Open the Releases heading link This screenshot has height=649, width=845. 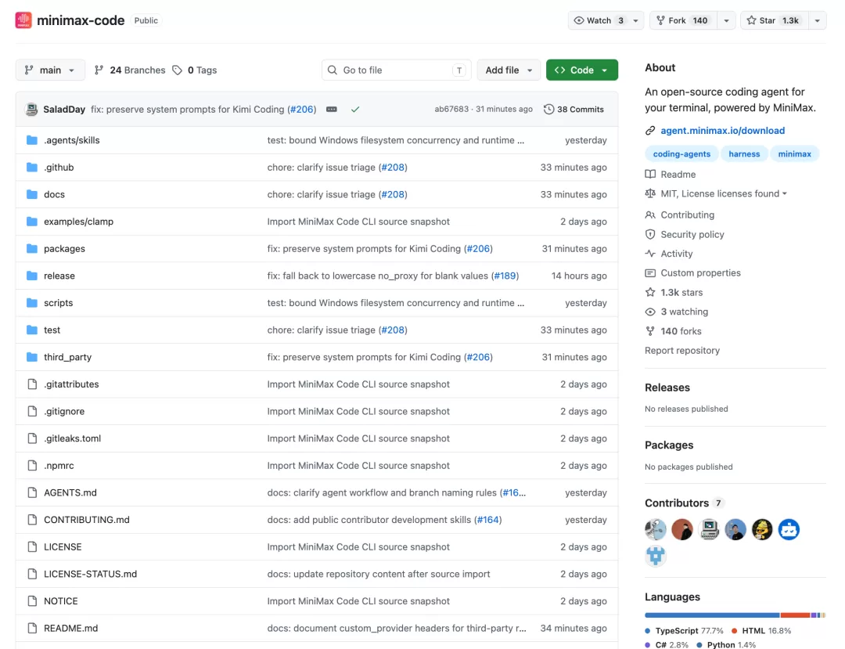coord(667,388)
